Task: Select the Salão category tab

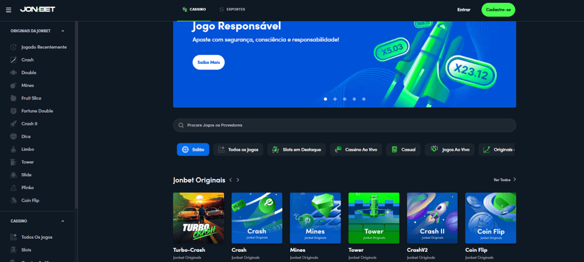Action: (x=193, y=150)
